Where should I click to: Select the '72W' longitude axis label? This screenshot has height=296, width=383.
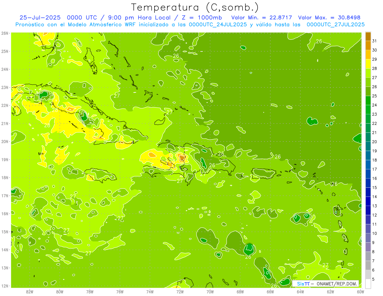click(x=180, y=292)
